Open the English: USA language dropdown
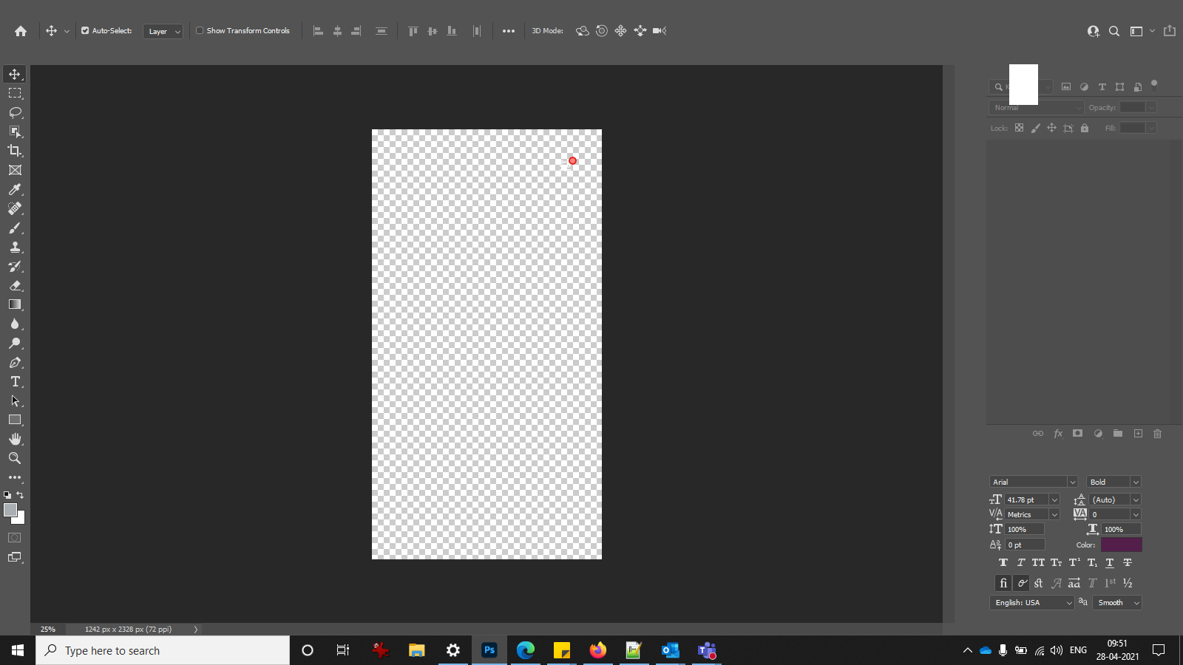1183x665 pixels. point(1031,603)
